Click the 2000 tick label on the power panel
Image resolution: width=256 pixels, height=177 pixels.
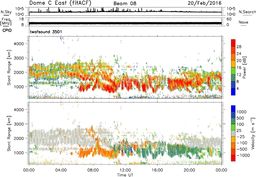(x=19, y=72)
